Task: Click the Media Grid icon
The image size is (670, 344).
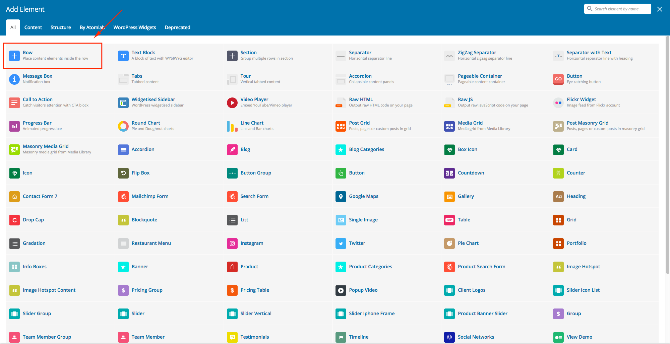Action: (x=449, y=126)
